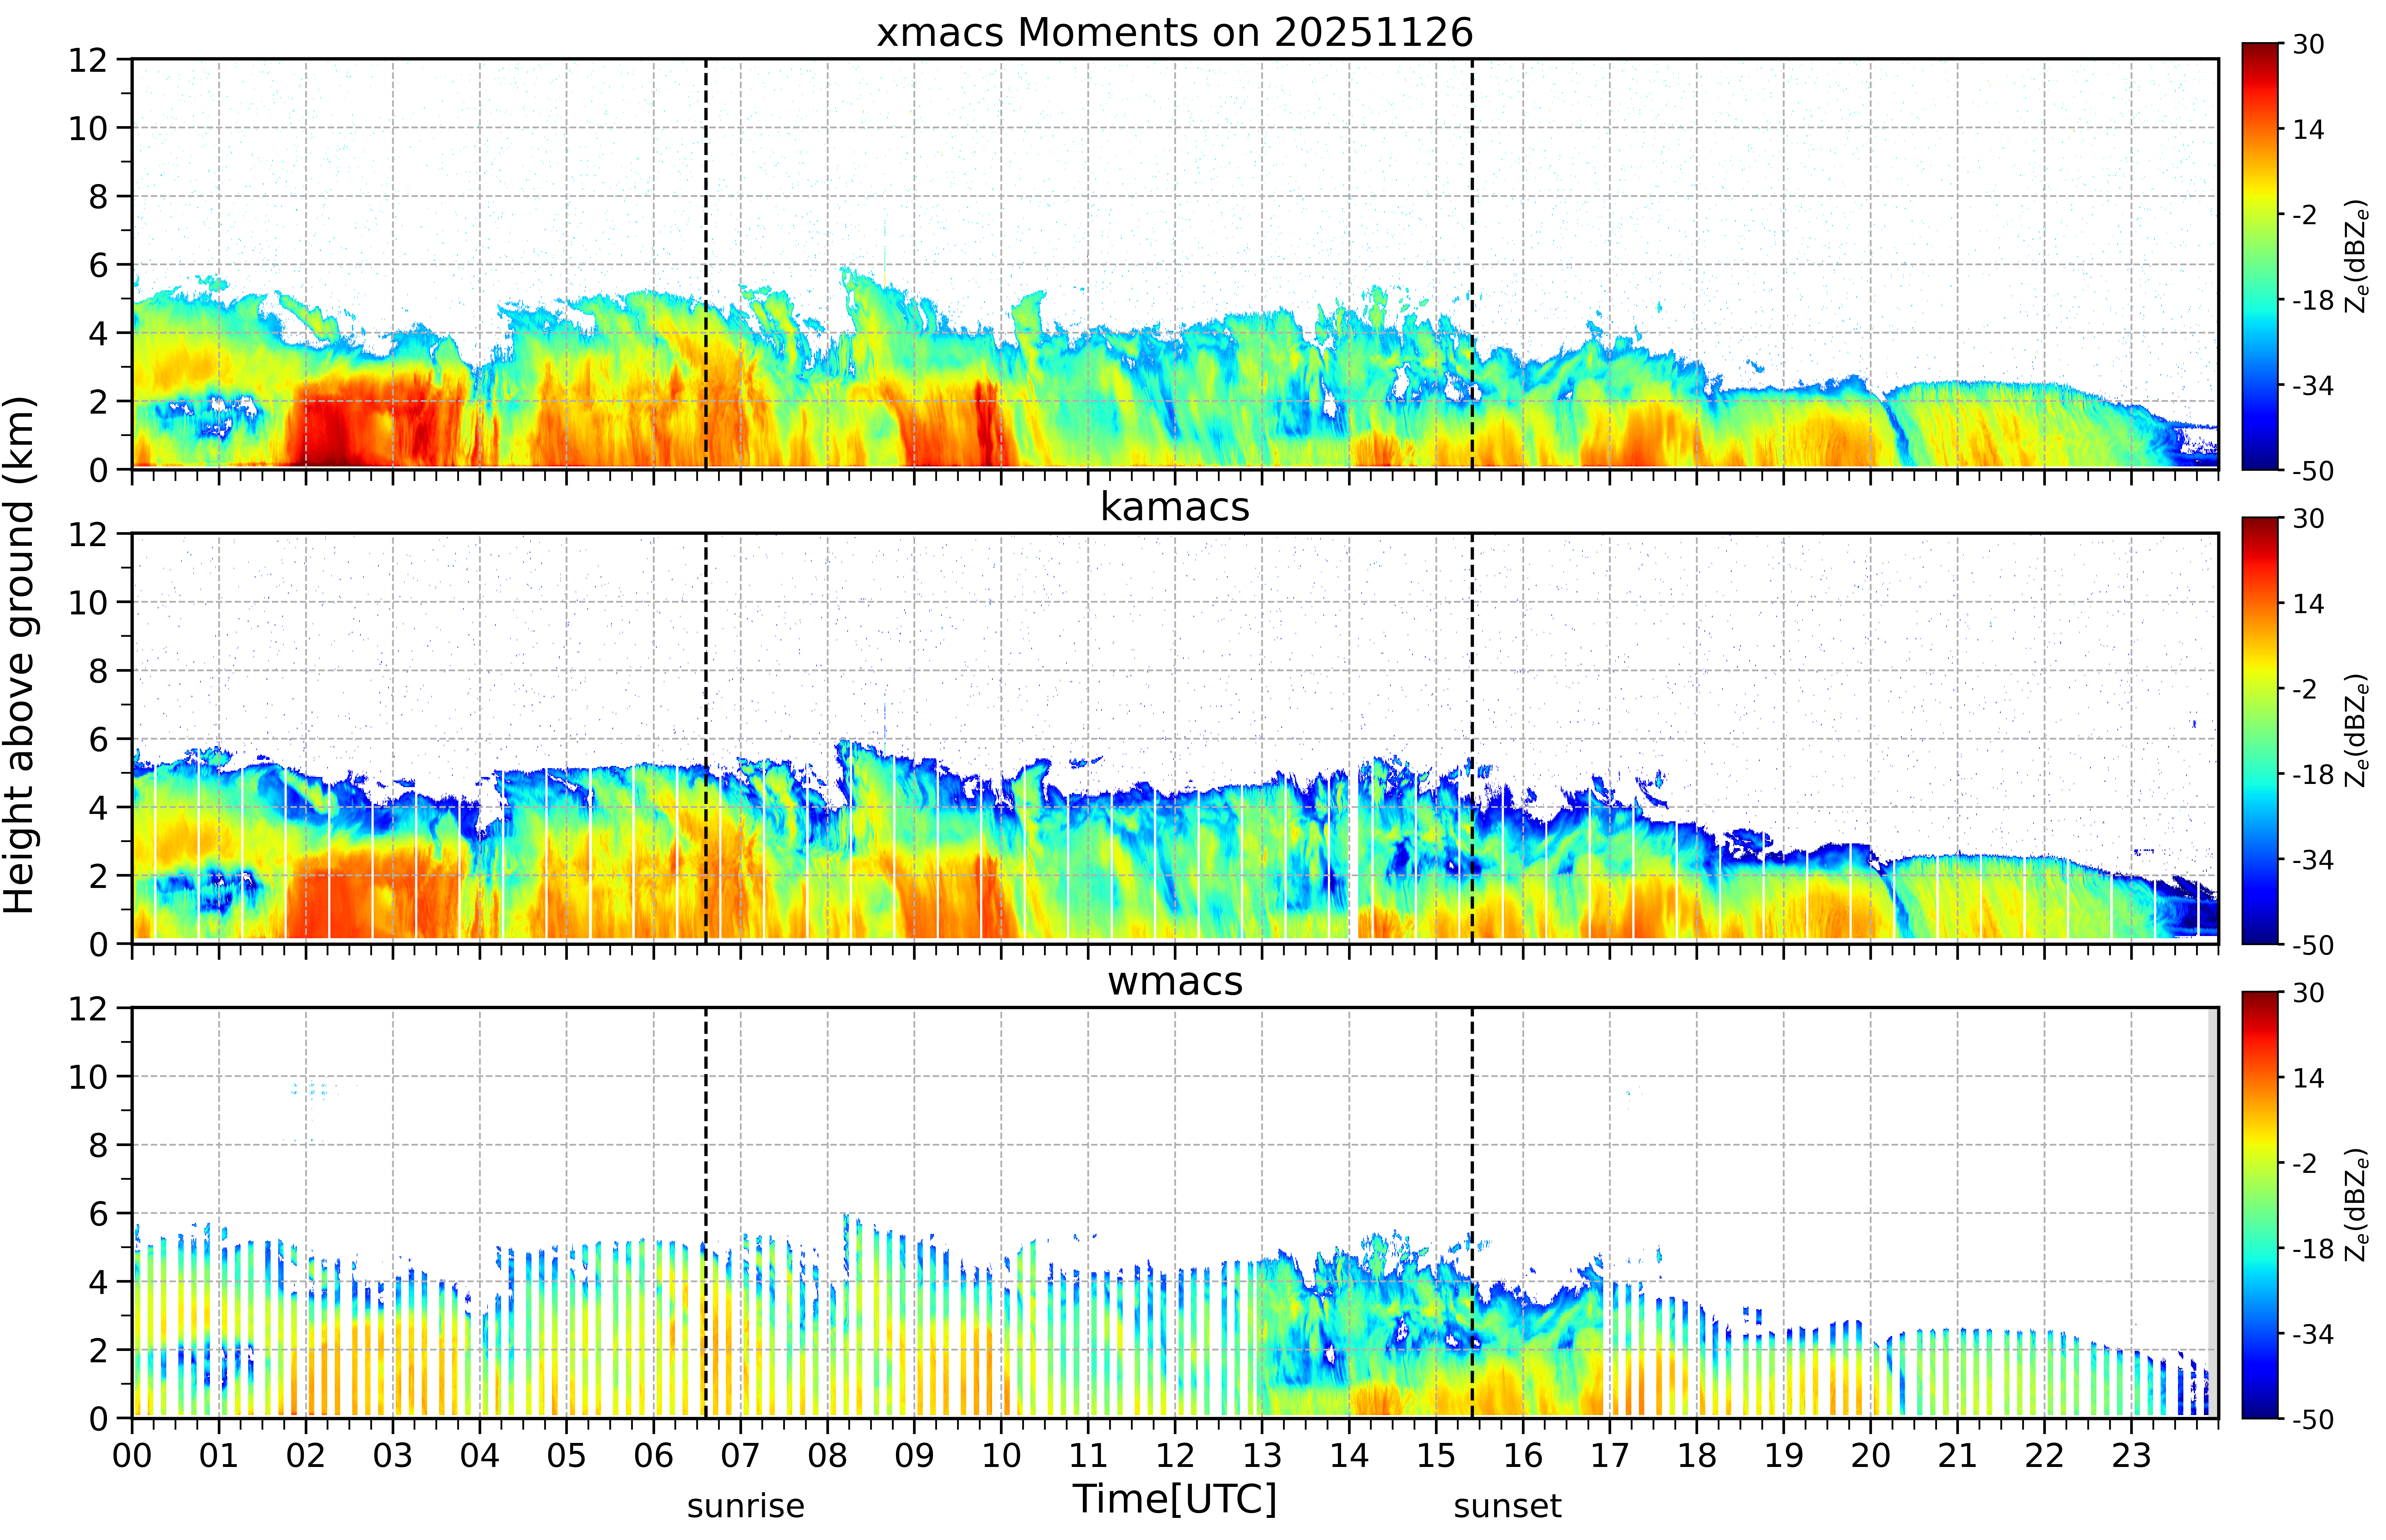Click the '-18' tick on kamacs colorbar
The image size is (2386, 1540).
click(2313, 774)
